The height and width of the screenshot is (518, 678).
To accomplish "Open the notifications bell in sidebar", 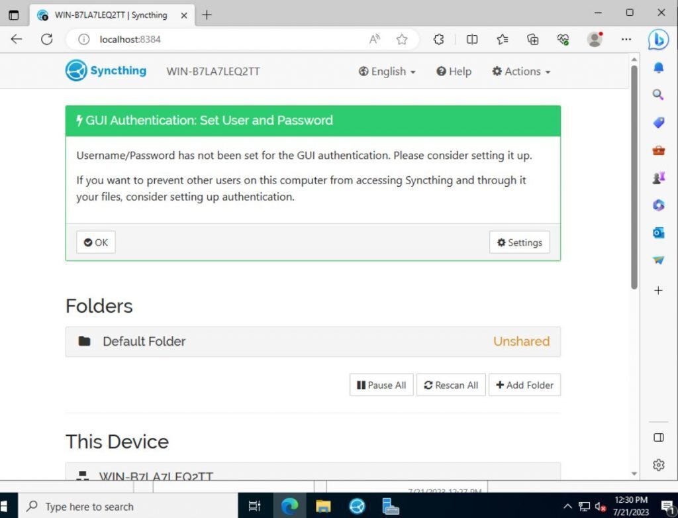I will (x=659, y=68).
